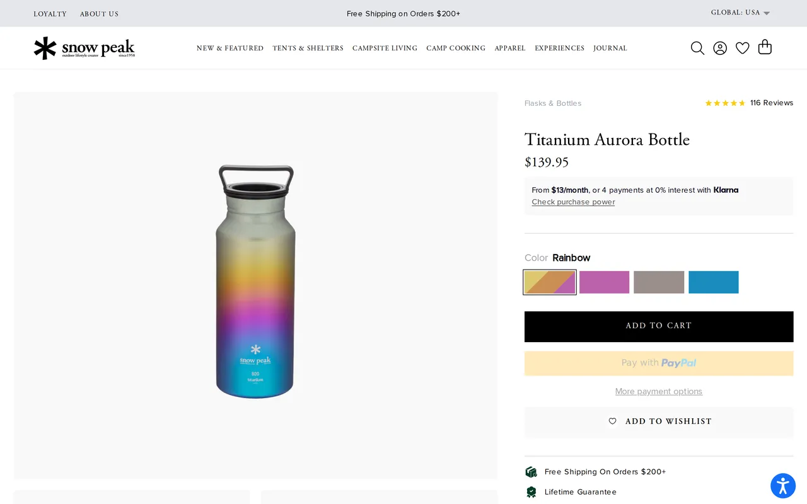
Task: Open the search magnifier icon
Action: 697,48
